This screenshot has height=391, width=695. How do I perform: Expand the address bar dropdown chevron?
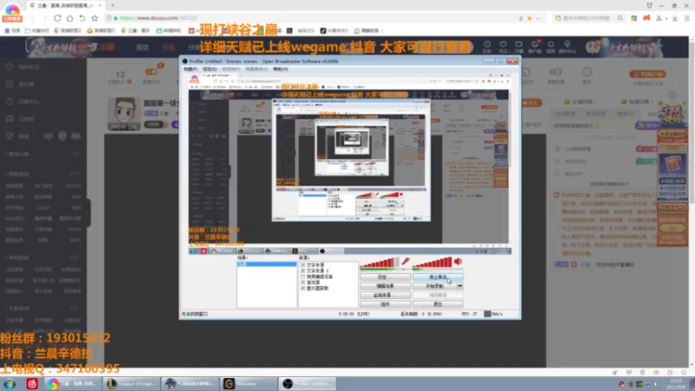(538, 18)
